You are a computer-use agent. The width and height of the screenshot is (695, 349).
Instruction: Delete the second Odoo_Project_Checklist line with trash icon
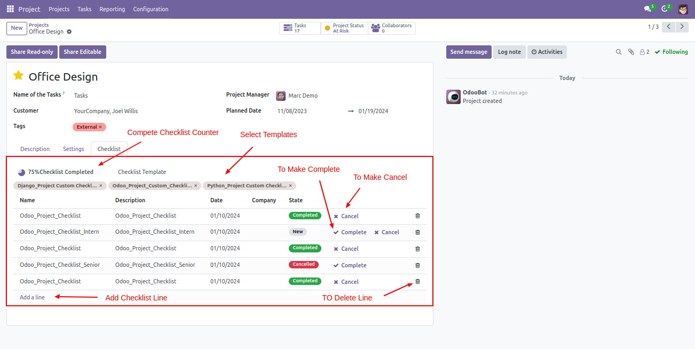click(417, 249)
